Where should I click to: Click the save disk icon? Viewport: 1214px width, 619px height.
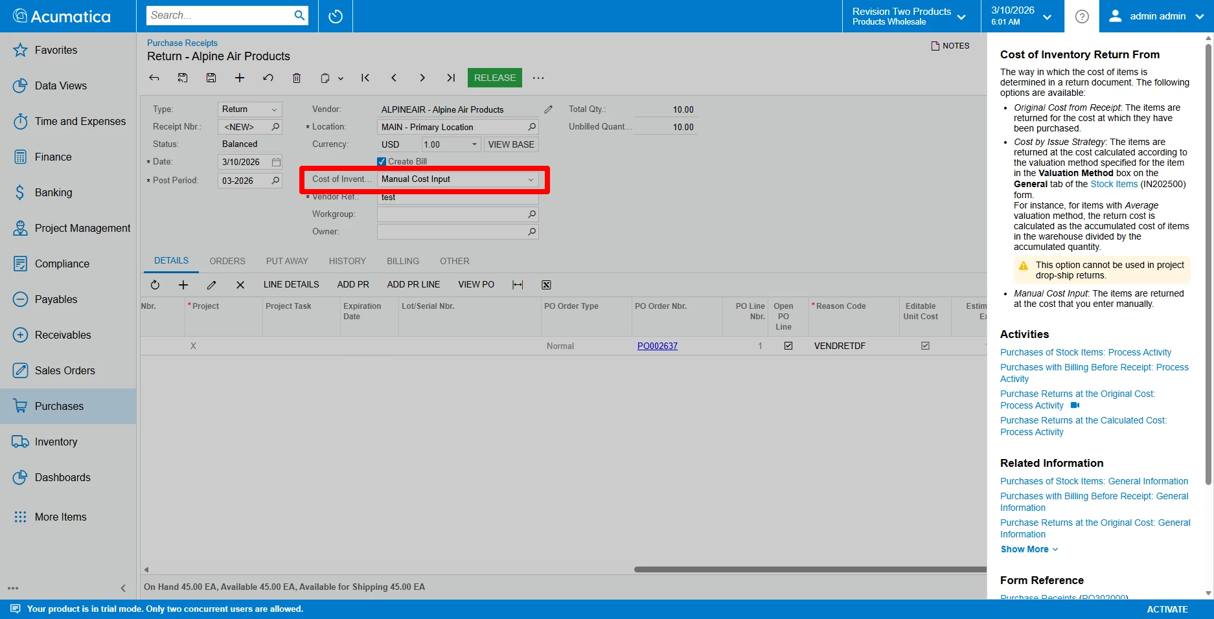pyautogui.click(x=211, y=78)
